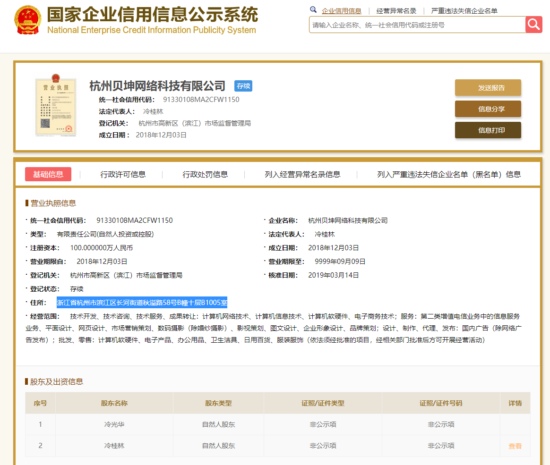Click the national emblem logo
This screenshot has width=550, height=465.
[x=28, y=20]
